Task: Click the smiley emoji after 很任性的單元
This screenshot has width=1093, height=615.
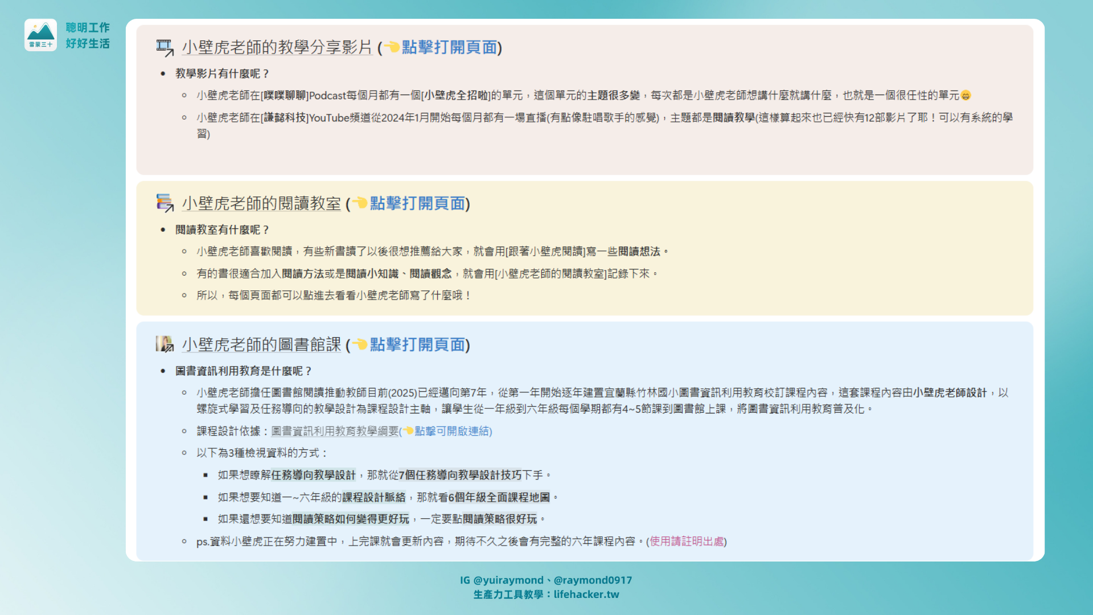Action: (965, 96)
